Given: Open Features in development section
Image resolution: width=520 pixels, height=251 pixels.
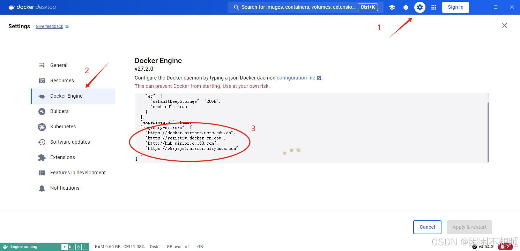Looking at the screenshot, I should [73, 173].
